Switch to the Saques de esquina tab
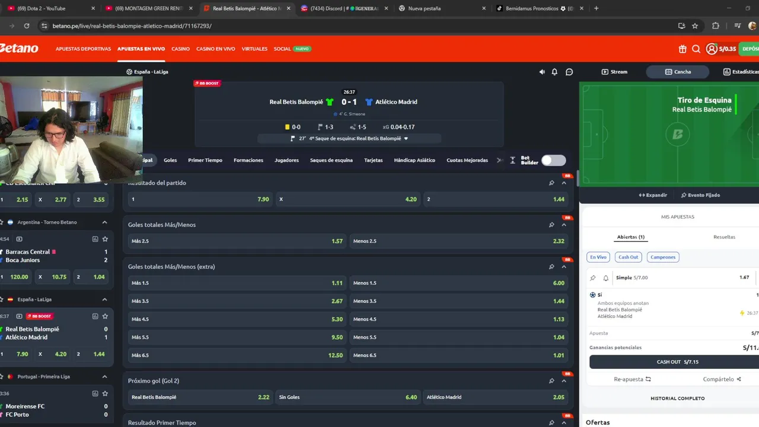This screenshot has width=759, height=427. [x=331, y=160]
